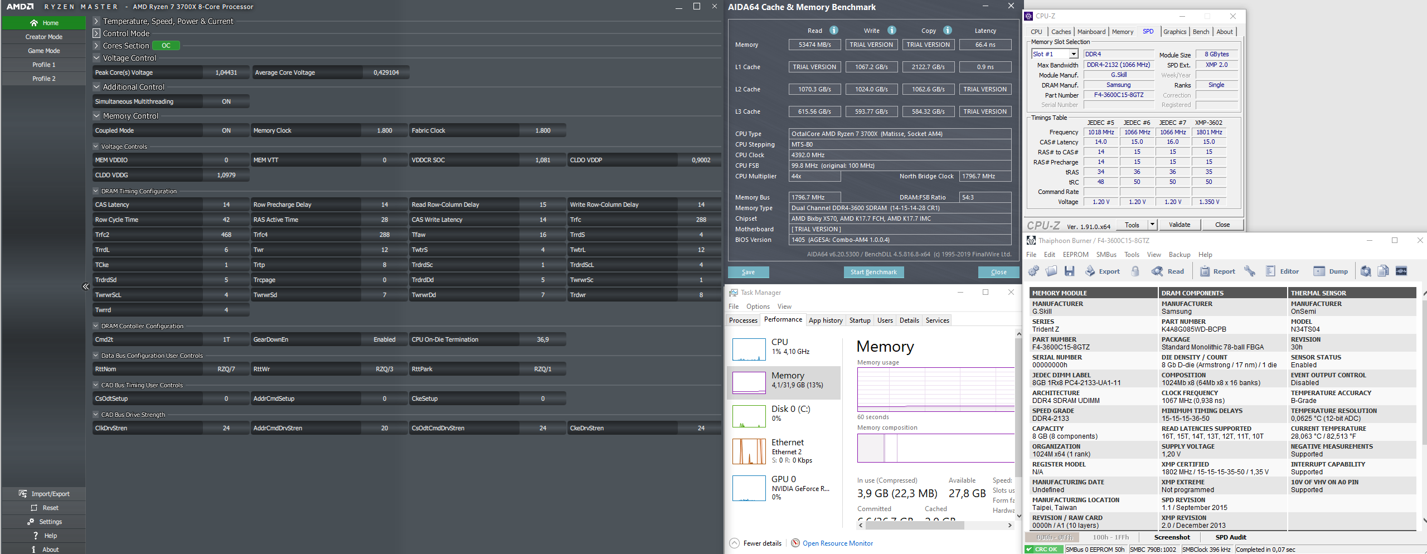Open Help in Ryzen Master sidebar
This screenshot has height=554, width=1427.
(x=43, y=536)
